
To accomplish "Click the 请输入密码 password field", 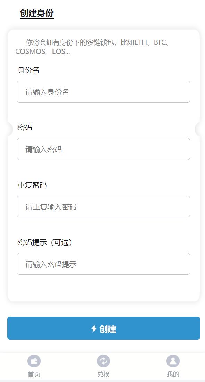I will pyautogui.click(x=104, y=149).
